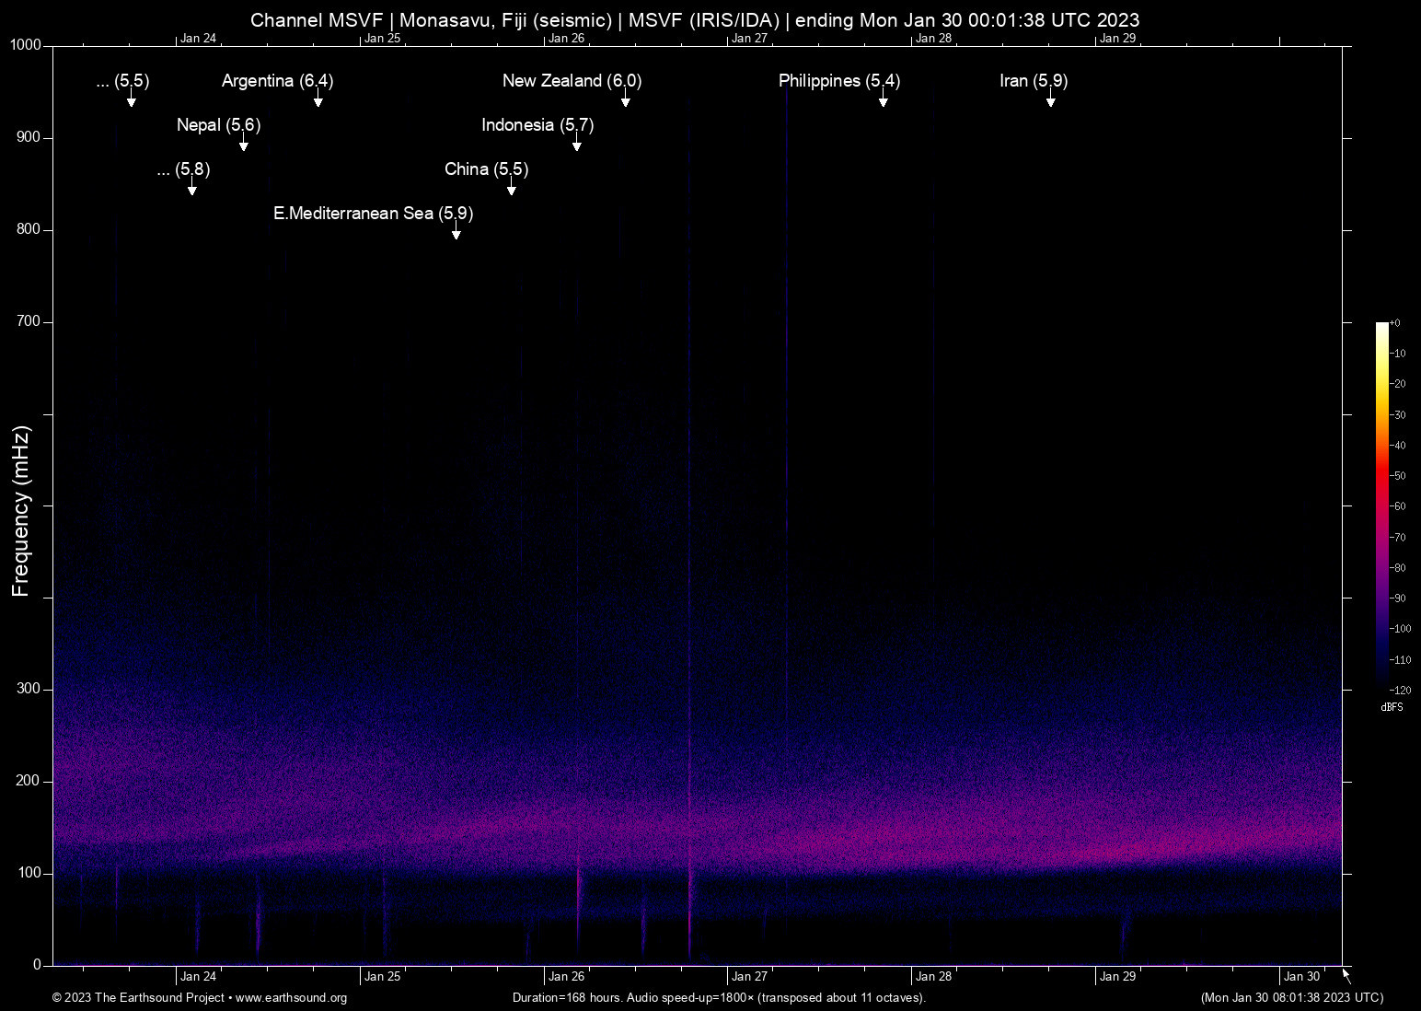
Task: Click the Earthsound Project copyright text
Action: pyautogui.click(x=138, y=998)
